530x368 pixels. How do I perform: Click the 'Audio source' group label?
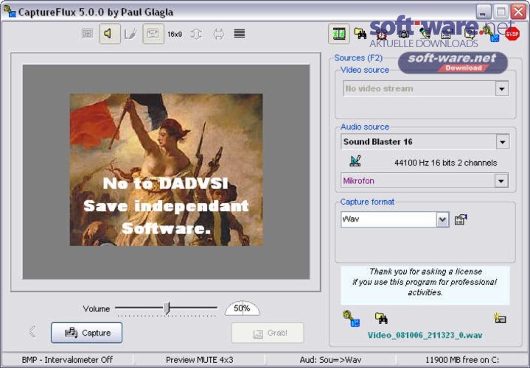pos(365,127)
